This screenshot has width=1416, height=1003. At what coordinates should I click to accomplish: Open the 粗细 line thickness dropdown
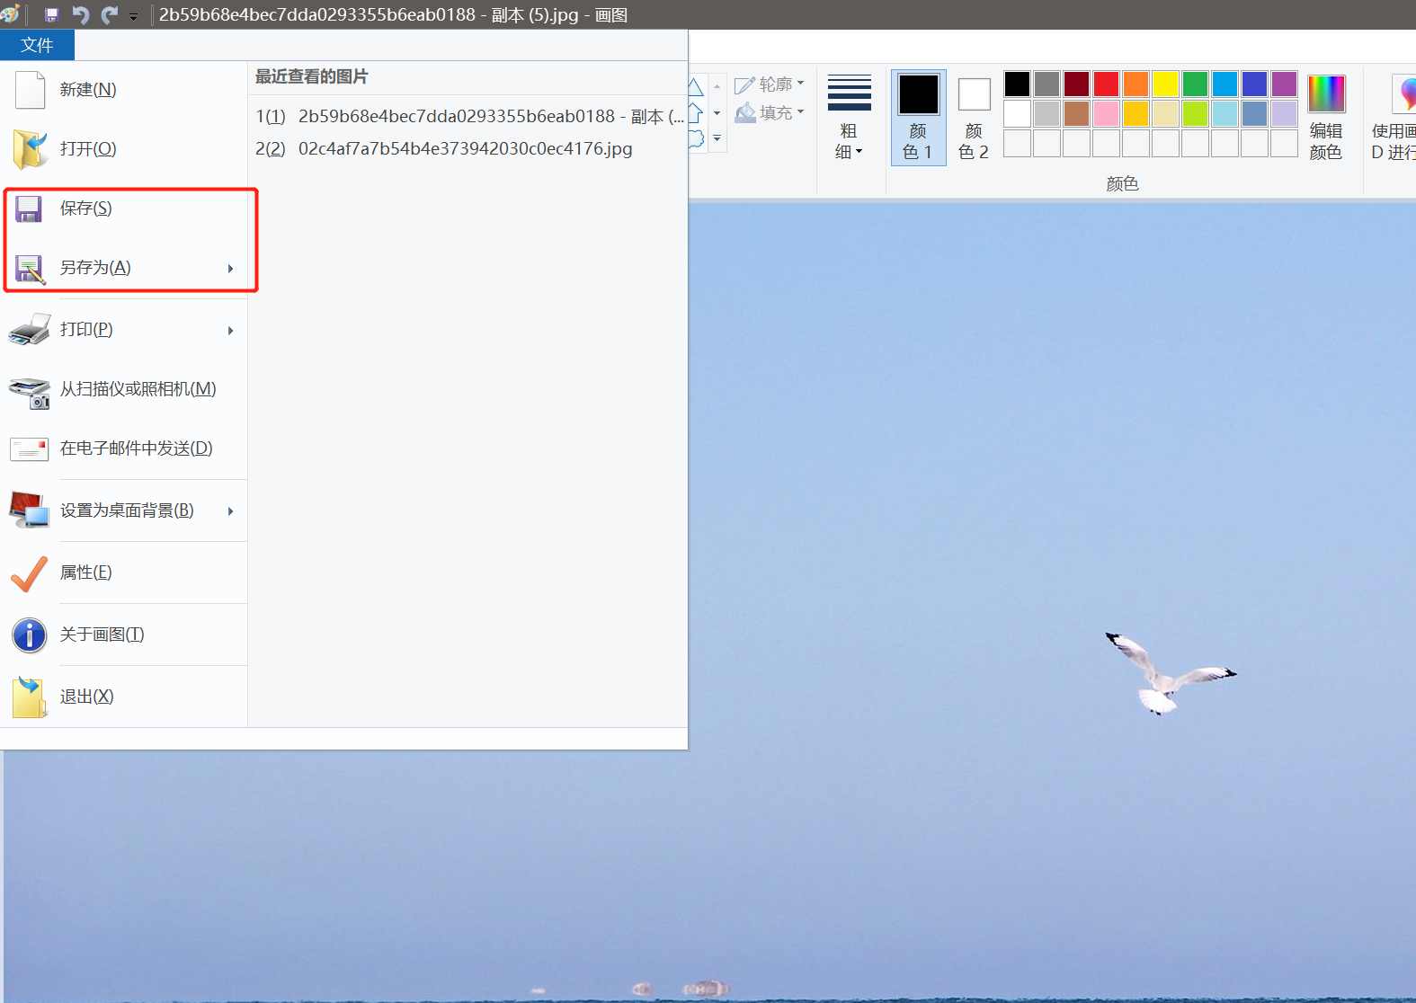849,117
